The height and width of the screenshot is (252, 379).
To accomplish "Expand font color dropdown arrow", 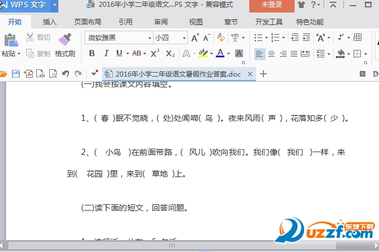I will (228, 53).
